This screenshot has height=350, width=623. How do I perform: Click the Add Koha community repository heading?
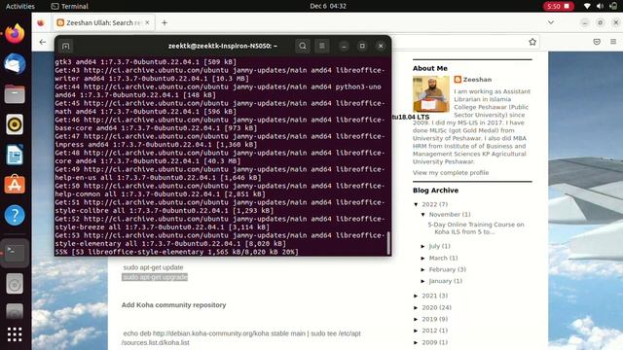coord(173,304)
